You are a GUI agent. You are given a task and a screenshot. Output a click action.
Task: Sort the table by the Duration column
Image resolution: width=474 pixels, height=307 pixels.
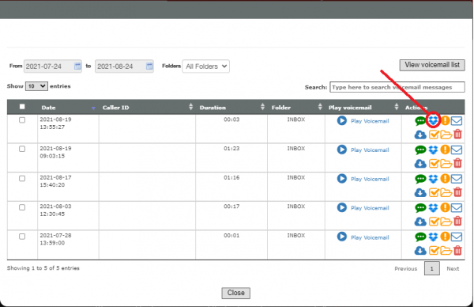[x=231, y=107]
